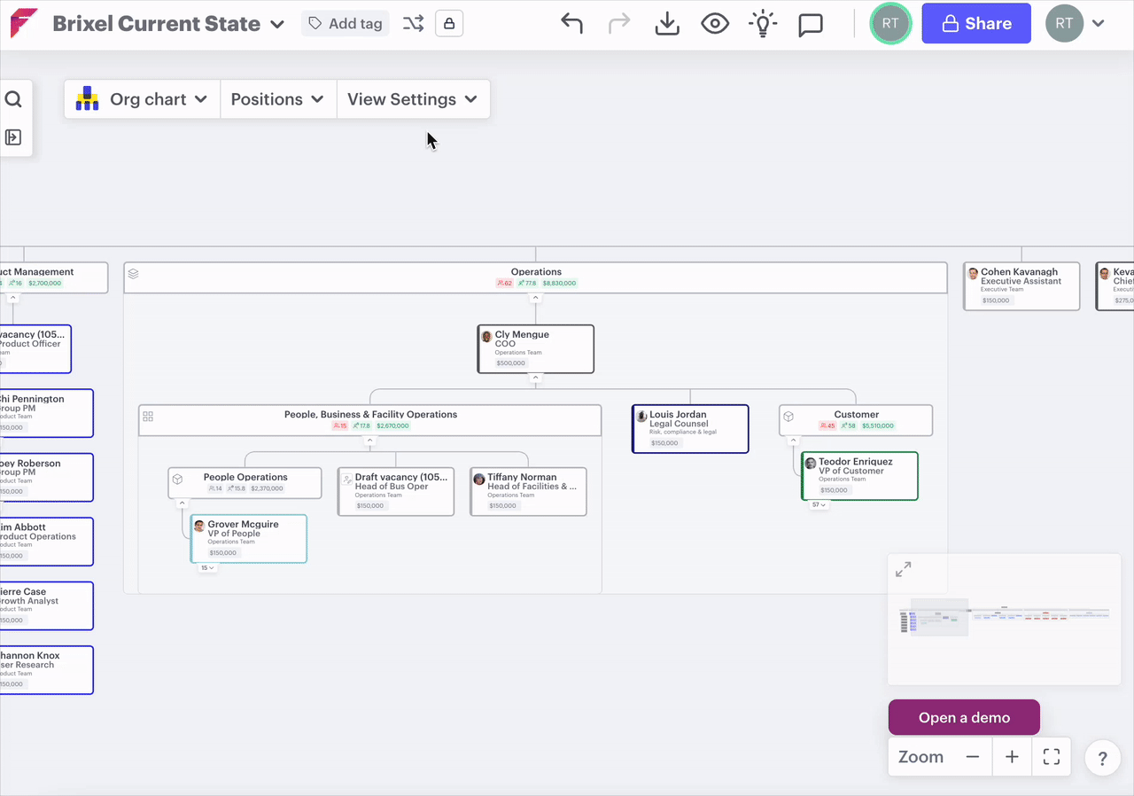
Task: Click the undo arrow icon
Action: (572, 24)
